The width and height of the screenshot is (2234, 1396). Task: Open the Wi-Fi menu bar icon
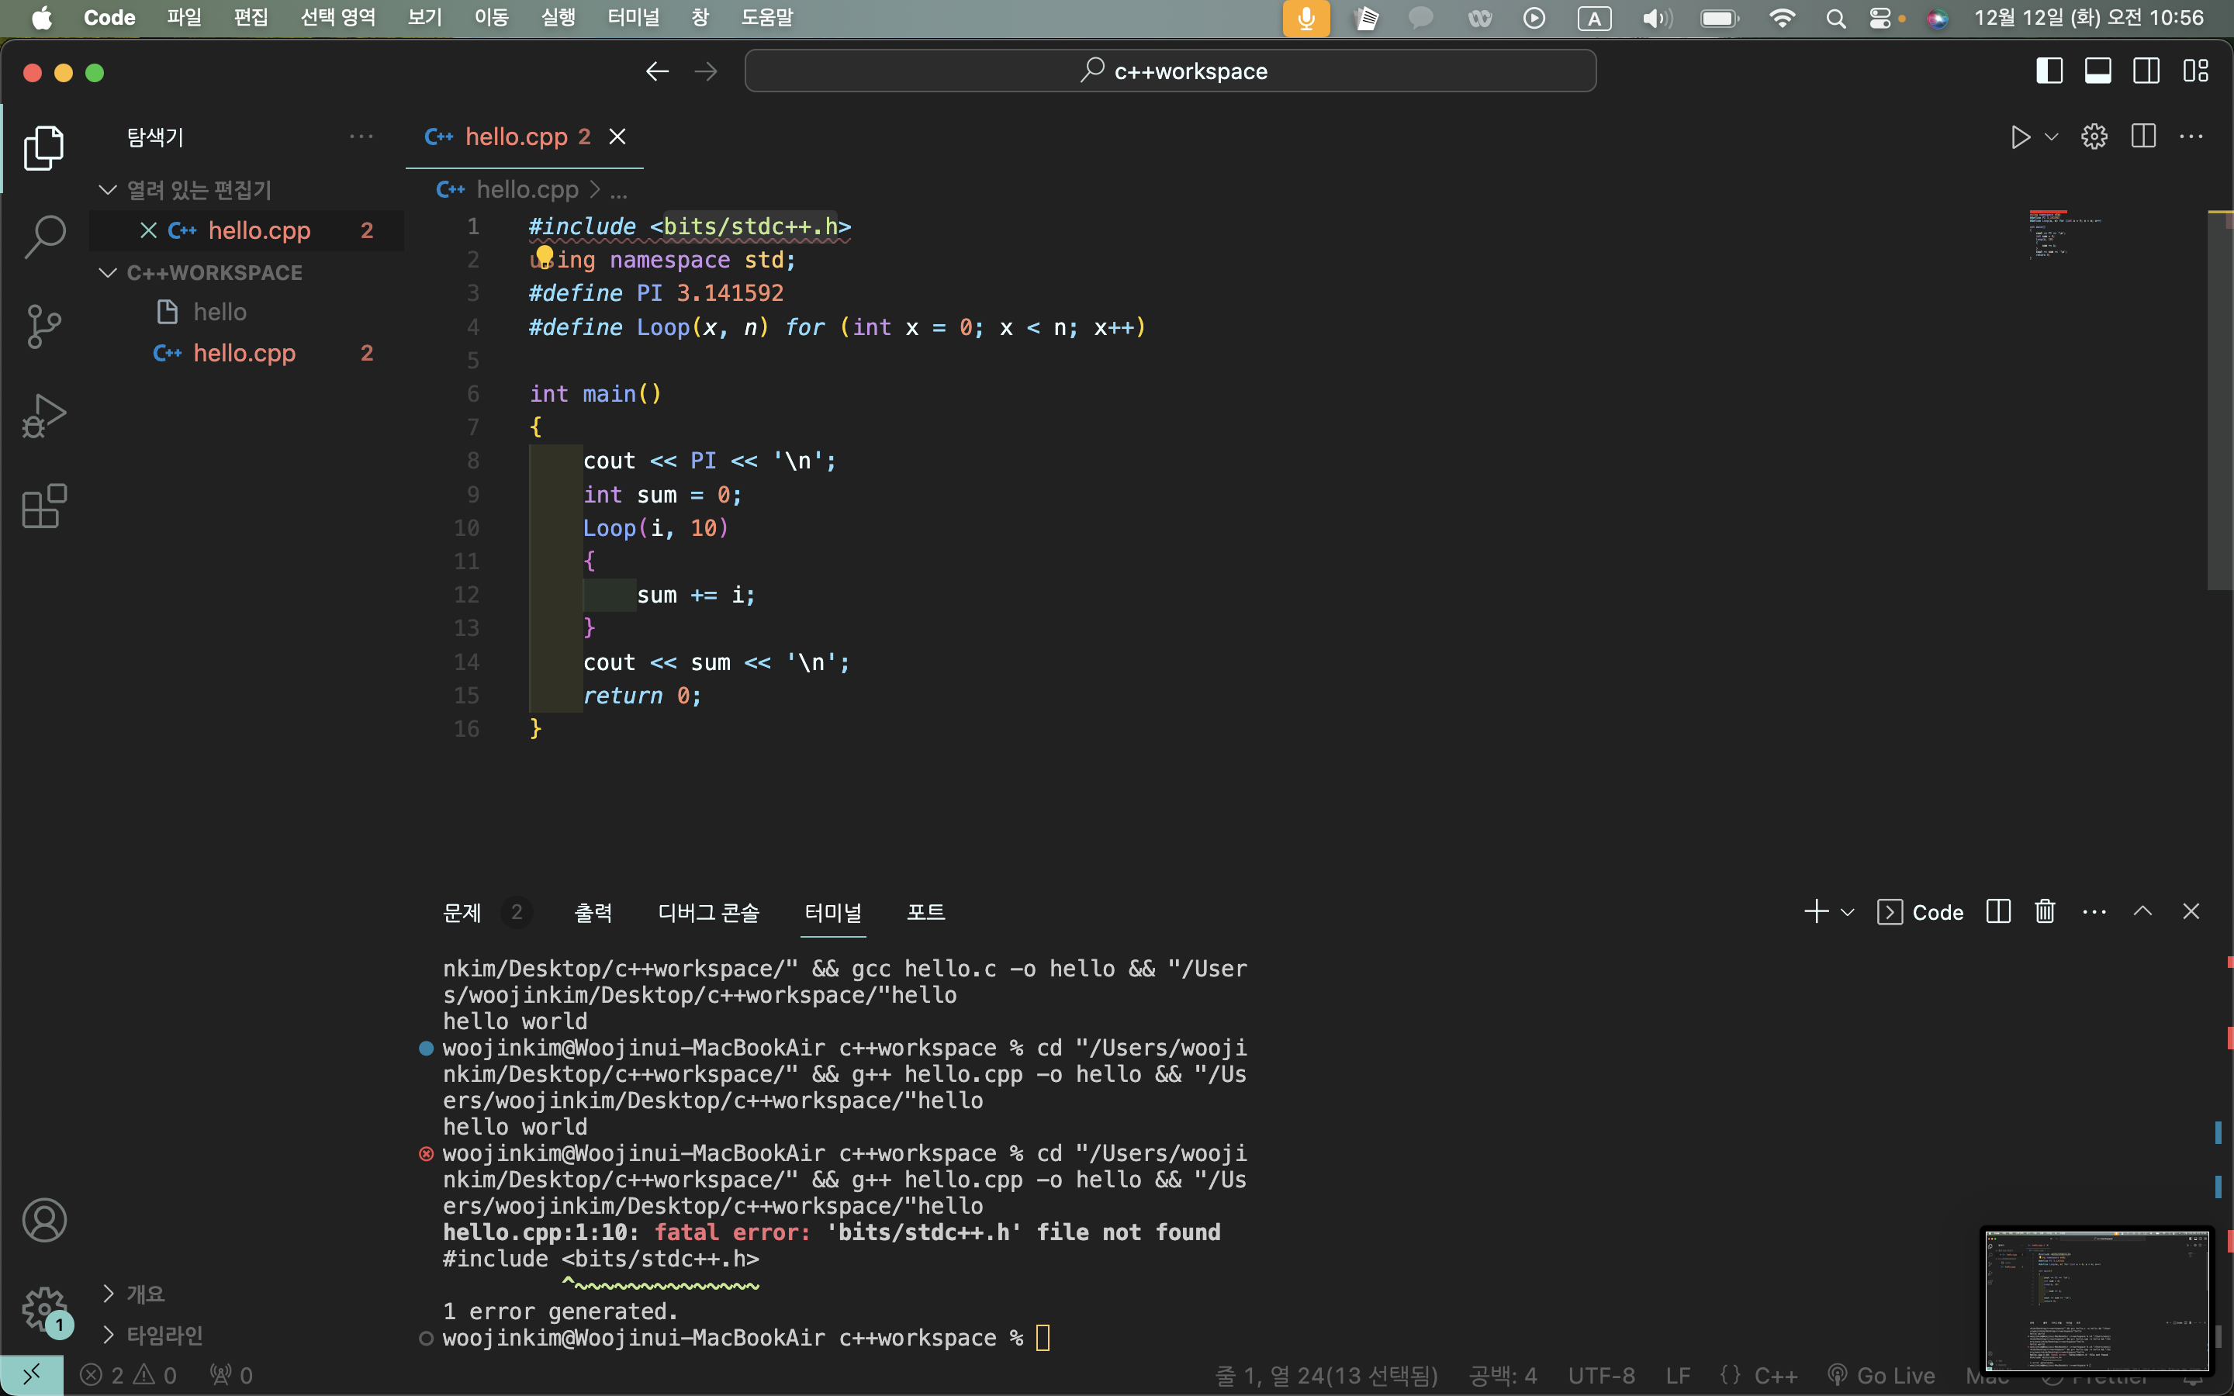[1782, 18]
